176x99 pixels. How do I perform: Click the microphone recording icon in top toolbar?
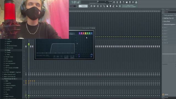coord(120,2)
